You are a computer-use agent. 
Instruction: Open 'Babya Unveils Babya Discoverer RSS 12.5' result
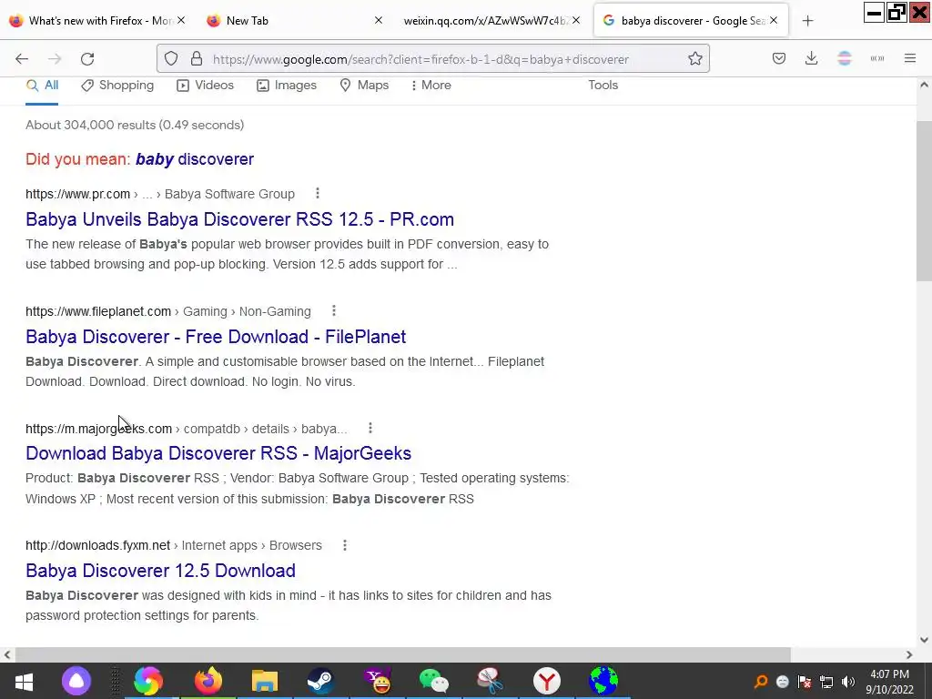click(x=239, y=219)
